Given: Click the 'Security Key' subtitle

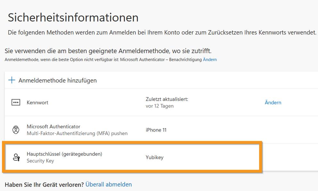Looking at the screenshot, I should 40,161.
